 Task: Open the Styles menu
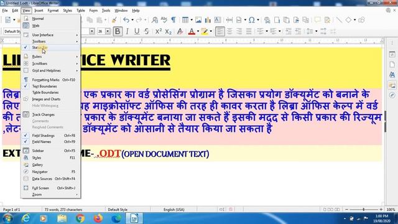point(67,11)
